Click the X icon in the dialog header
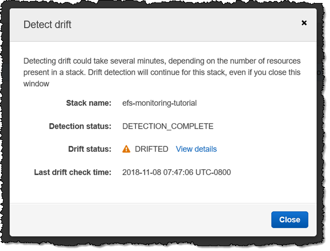This screenshot has width=330, height=251. (x=303, y=23)
